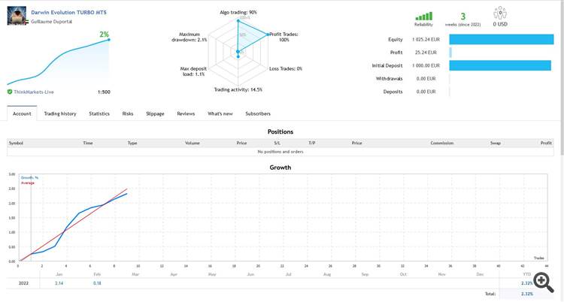Open the What's new tab
The width and height of the screenshot is (564, 302).
click(220, 113)
